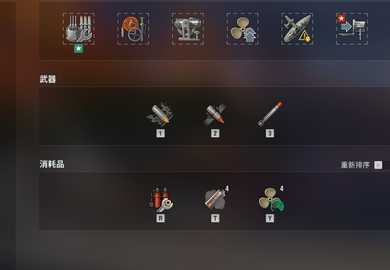Click the T hotkey label under smoke
Screen dimensions: 390x270
click(215, 218)
